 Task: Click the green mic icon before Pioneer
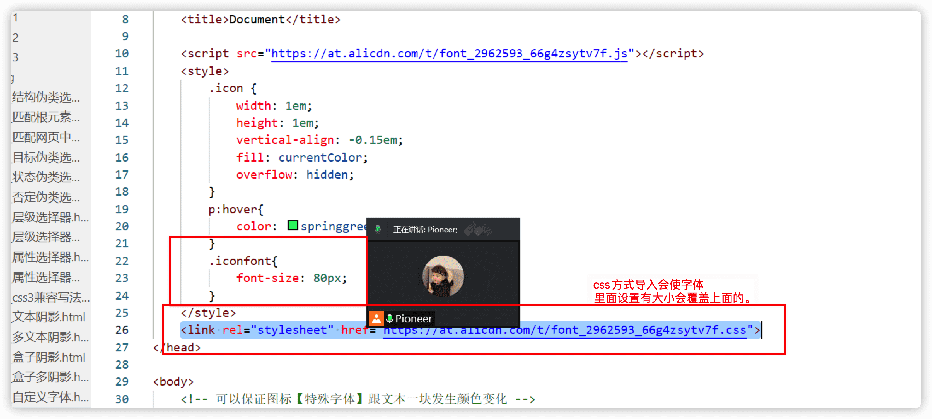389,319
